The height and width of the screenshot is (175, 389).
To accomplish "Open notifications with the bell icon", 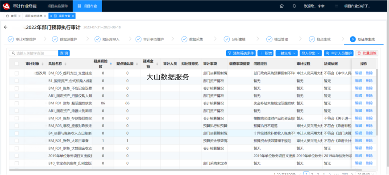I will pyautogui.click(x=294, y=6).
